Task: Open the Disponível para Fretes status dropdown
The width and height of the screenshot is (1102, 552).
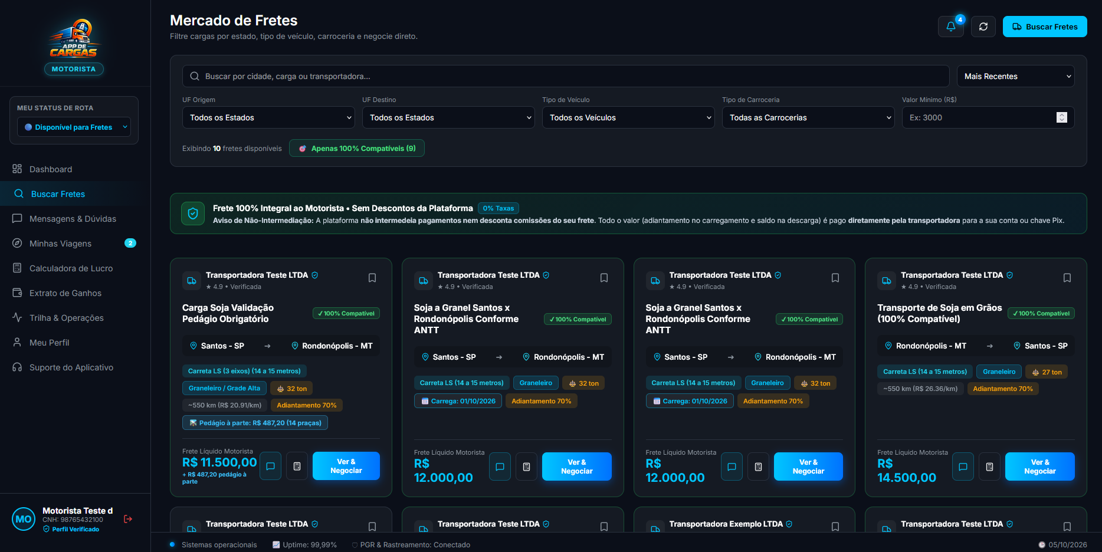Action: click(x=74, y=127)
